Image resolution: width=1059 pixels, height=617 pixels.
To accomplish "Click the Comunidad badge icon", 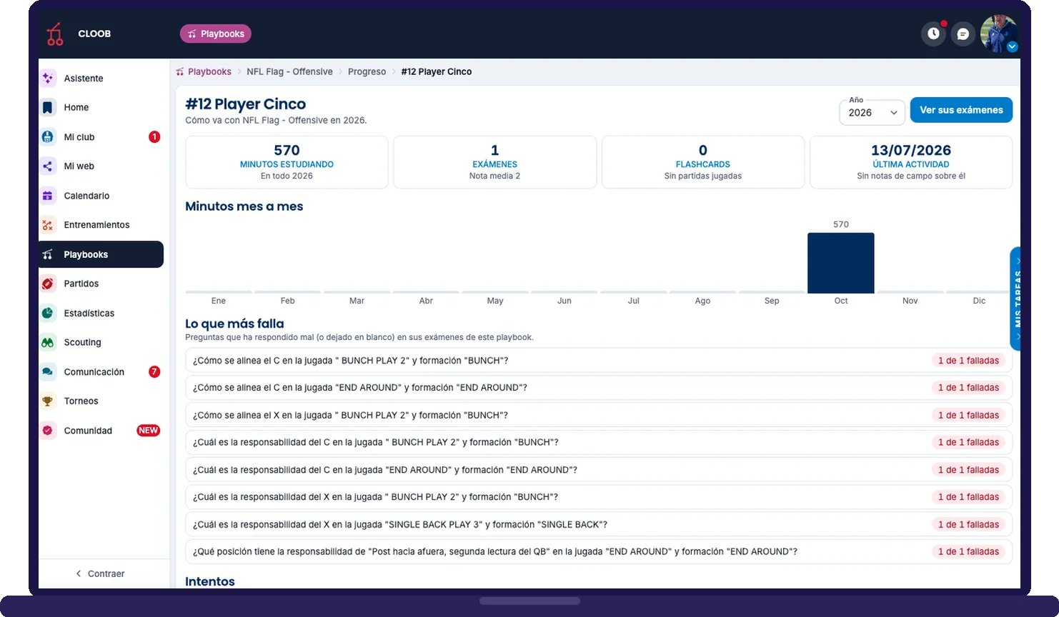I will pyautogui.click(x=48, y=431).
